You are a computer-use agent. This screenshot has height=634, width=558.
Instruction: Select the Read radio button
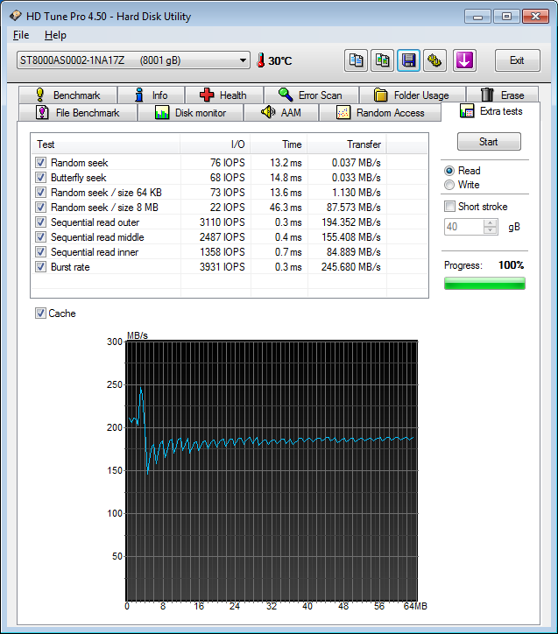449,171
